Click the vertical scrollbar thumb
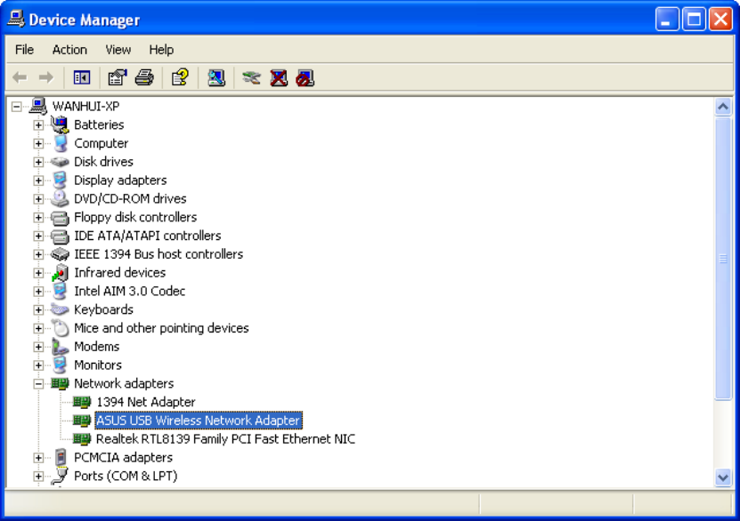Image resolution: width=740 pixels, height=521 pixels. pos(722,258)
